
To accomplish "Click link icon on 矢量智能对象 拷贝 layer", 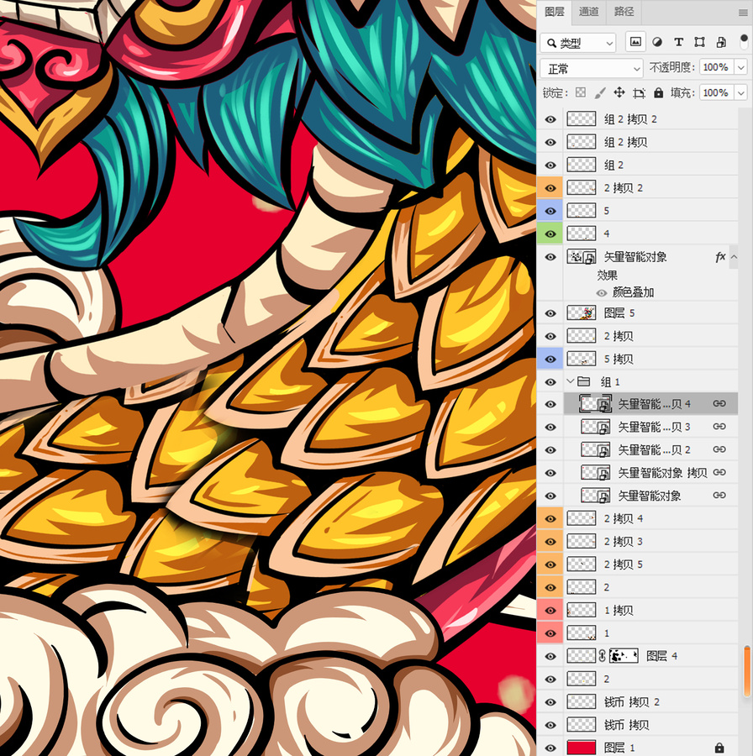I will click(719, 472).
